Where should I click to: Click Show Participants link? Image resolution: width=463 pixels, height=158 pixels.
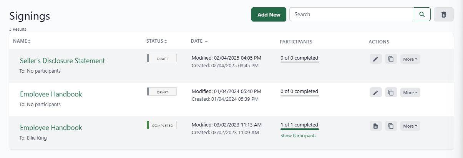tap(298, 136)
